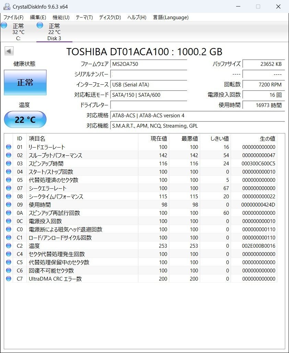The width and height of the screenshot is (289, 353).
Task: Click the status orb for ID C6 回復不可能セクタ数
Action: tap(9, 270)
